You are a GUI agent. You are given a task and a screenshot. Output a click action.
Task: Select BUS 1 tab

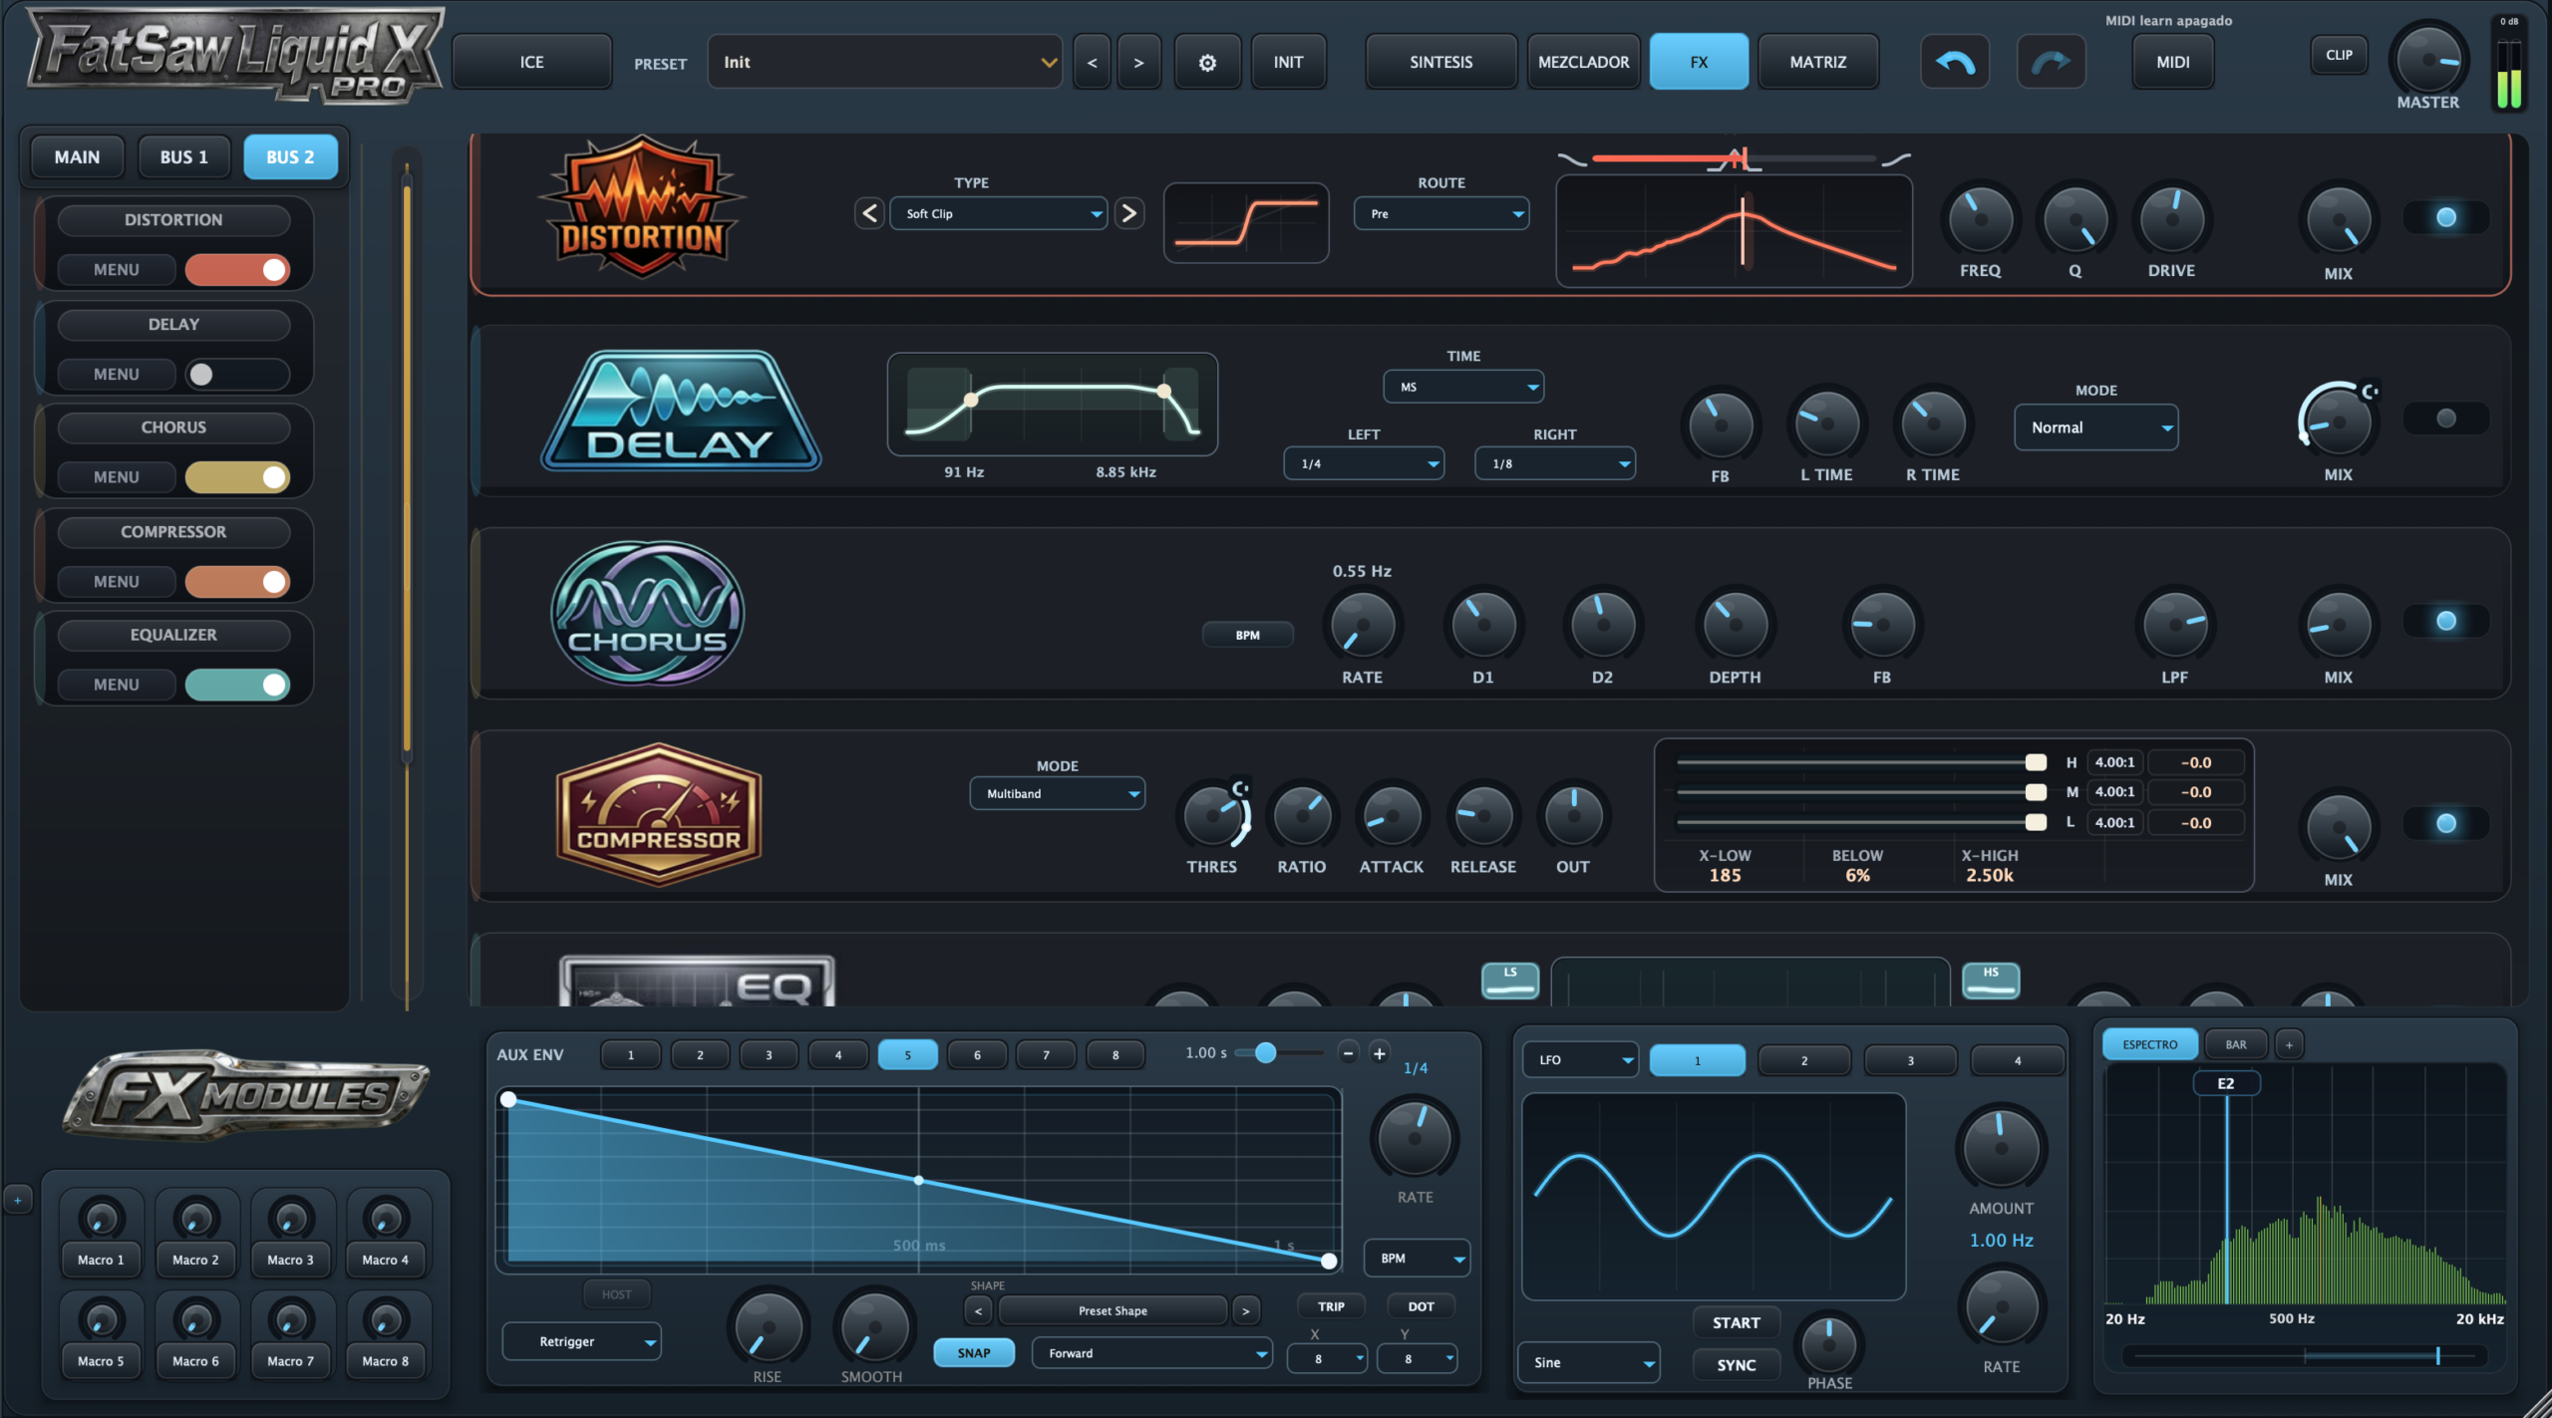[183, 157]
